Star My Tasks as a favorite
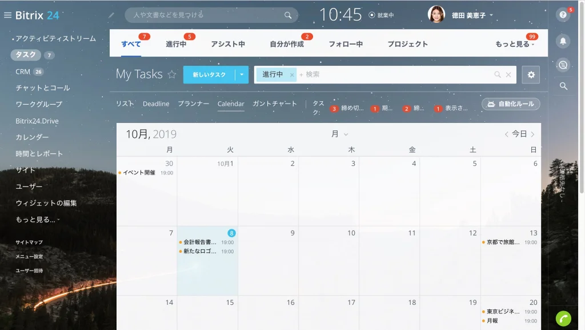The width and height of the screenshot is (585, 330). [171, 74]
